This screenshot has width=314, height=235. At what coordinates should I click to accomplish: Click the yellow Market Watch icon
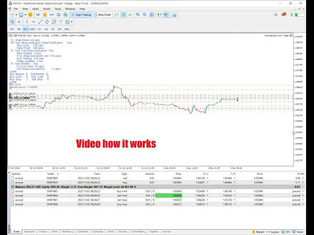click(x=30, y=15)
